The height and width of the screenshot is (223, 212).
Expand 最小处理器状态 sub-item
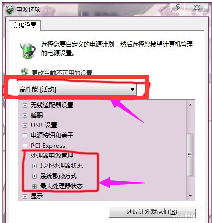(x=34, y=166)
